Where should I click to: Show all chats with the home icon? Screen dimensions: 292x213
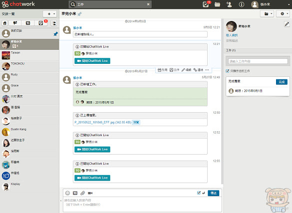tap(5, 23)
